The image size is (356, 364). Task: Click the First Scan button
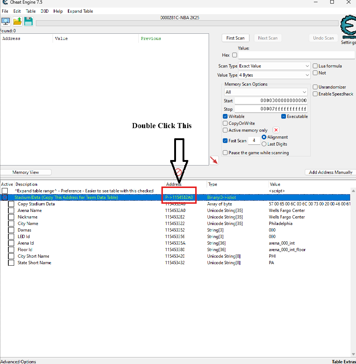pyautogui.click(x=235, y=38)
